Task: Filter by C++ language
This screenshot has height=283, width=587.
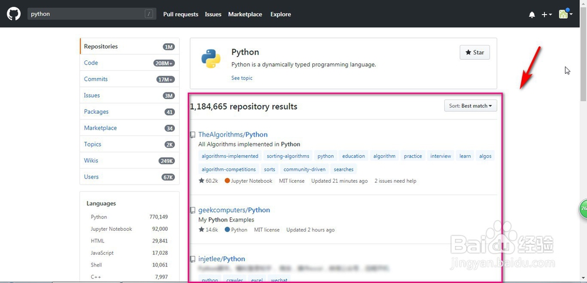Action: tap(129, 277)
